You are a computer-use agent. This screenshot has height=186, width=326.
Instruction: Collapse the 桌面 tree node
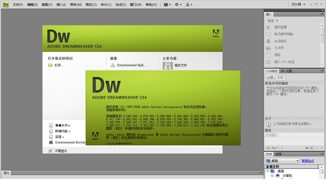[x=268, y=171]
